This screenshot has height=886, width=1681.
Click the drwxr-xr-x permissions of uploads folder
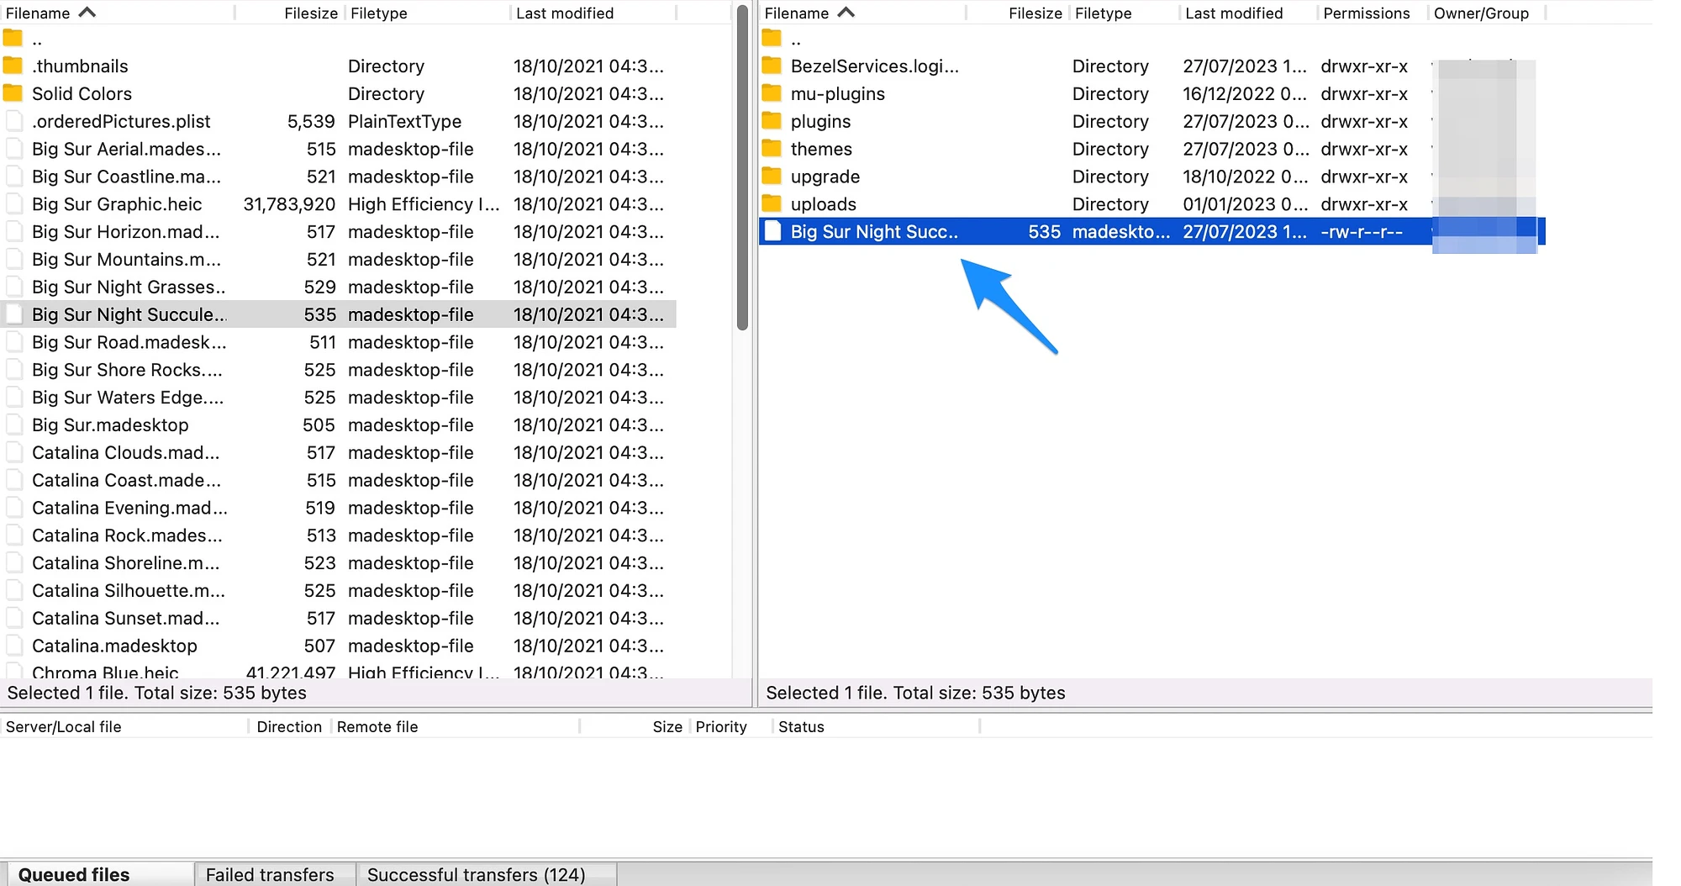point(1364,204)
